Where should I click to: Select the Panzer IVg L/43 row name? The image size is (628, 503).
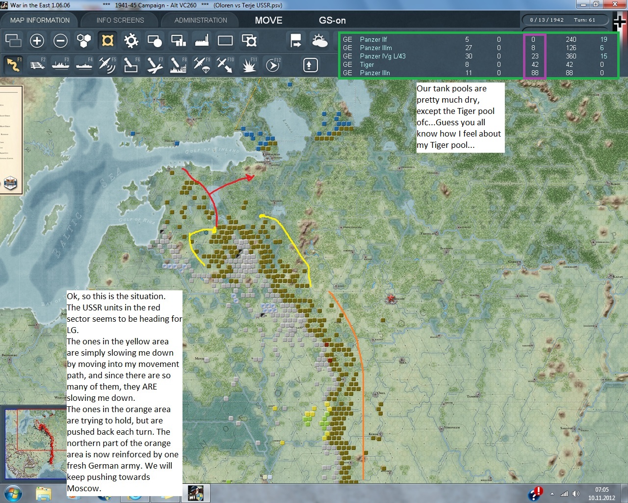383,56
